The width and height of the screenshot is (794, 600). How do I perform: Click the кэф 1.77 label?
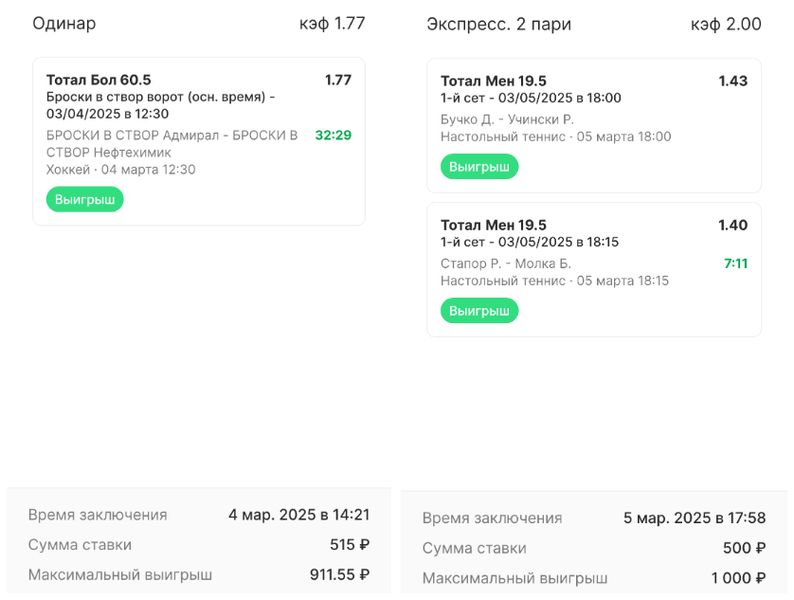tap(332, 24)
